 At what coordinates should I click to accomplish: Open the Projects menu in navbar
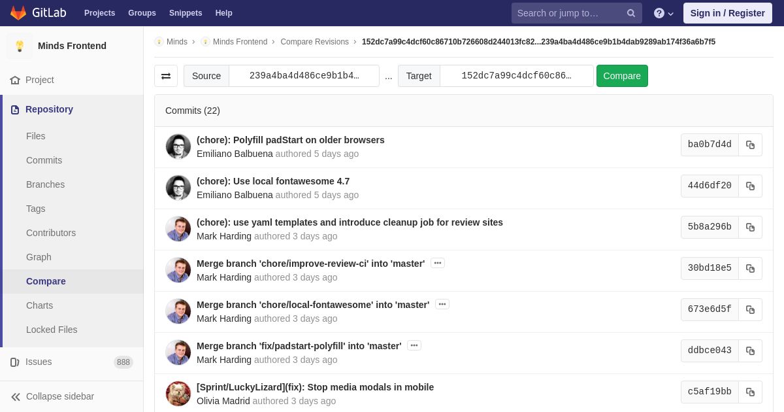click(99, 13)
